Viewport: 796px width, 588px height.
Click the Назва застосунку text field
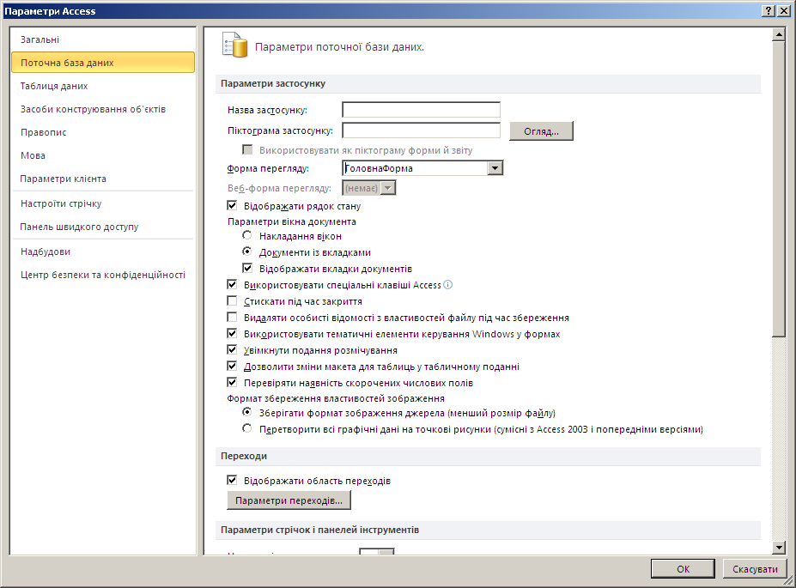(x=421, y=110)
